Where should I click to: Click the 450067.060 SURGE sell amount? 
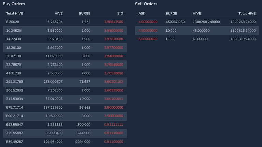click(175, 22)
